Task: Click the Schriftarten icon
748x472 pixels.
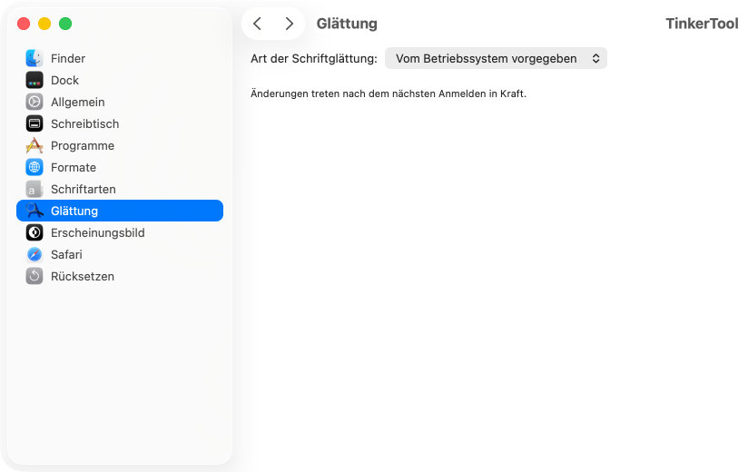Action: [x=34, y=189]
